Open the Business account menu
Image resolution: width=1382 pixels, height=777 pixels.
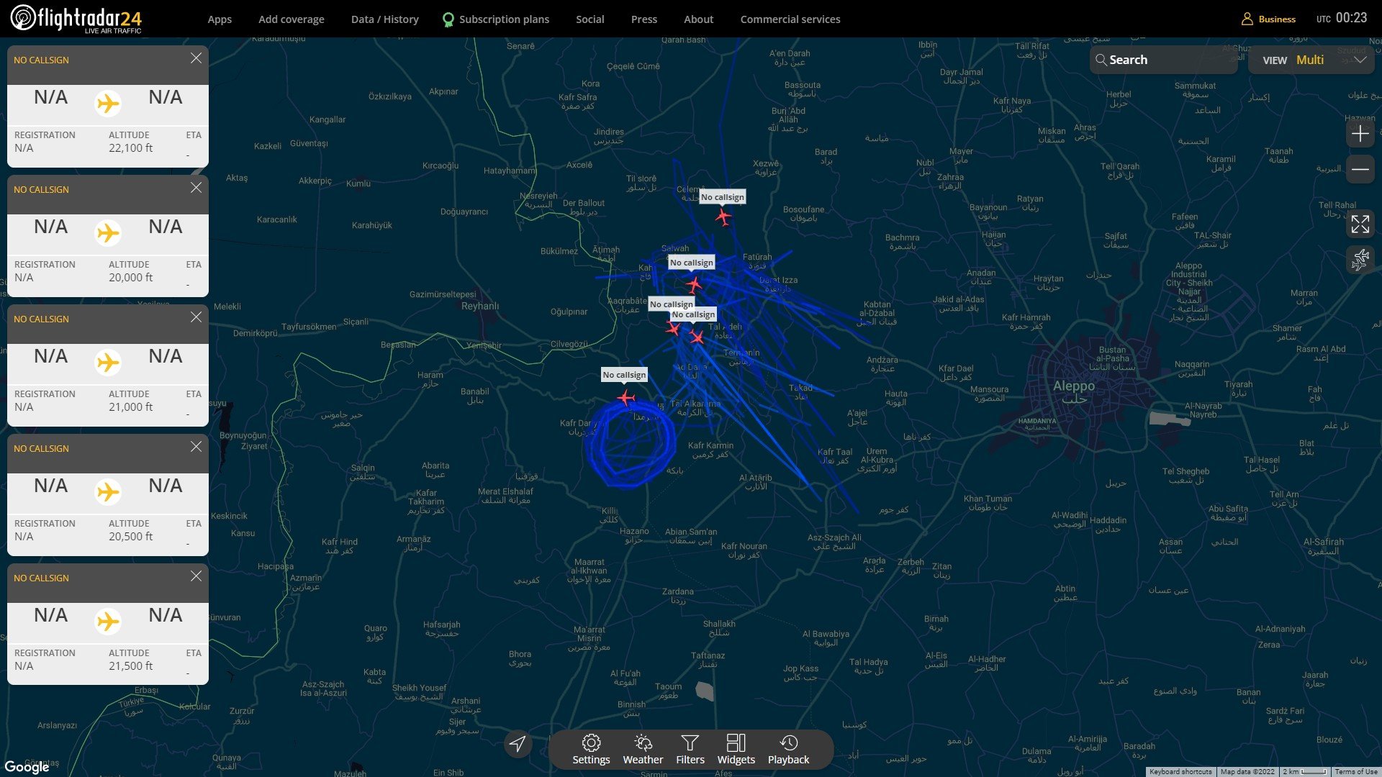pos(1268,19)
